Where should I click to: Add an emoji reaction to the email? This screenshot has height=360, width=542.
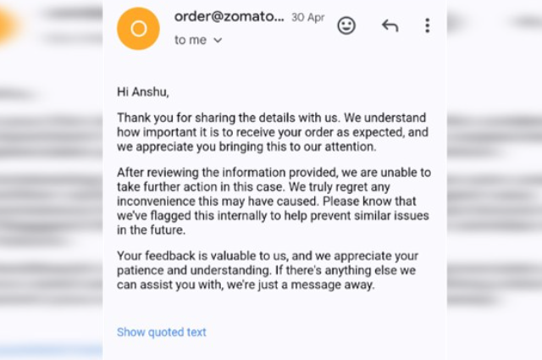346,25
